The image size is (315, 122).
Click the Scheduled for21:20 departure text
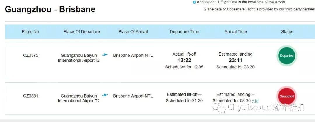(184, 101)
